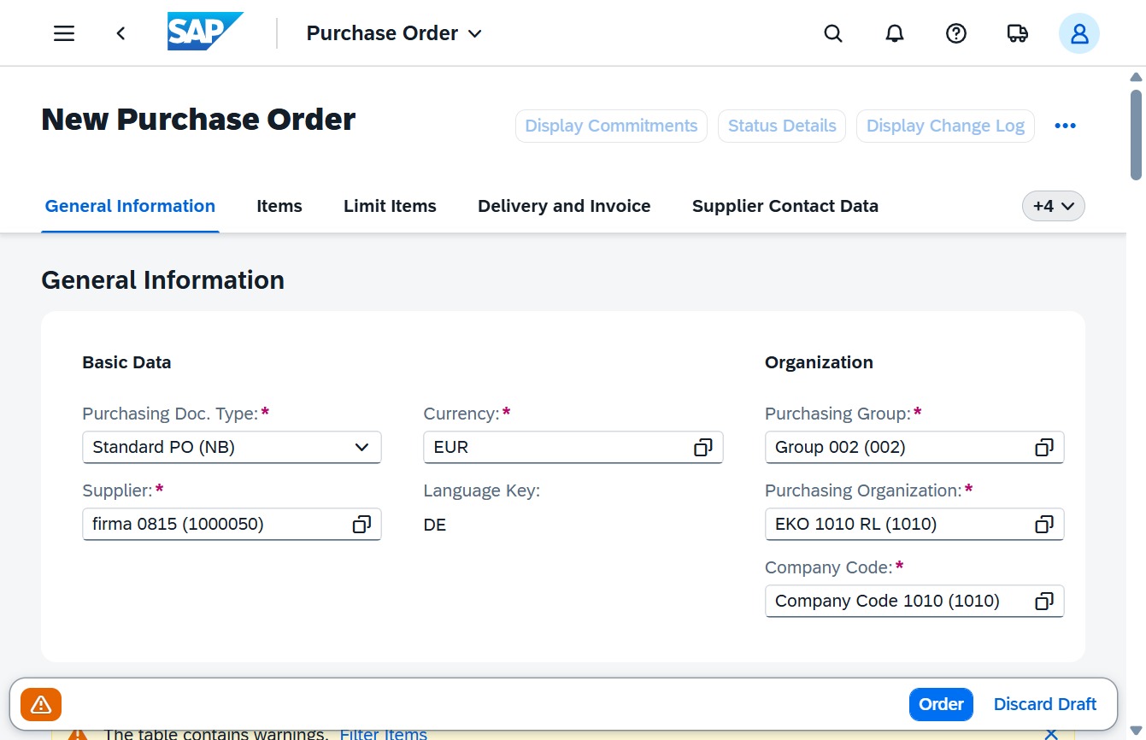Expand the +4 more tabs dropdown
Screen dimensions: 1146x740
[1053, 206]
